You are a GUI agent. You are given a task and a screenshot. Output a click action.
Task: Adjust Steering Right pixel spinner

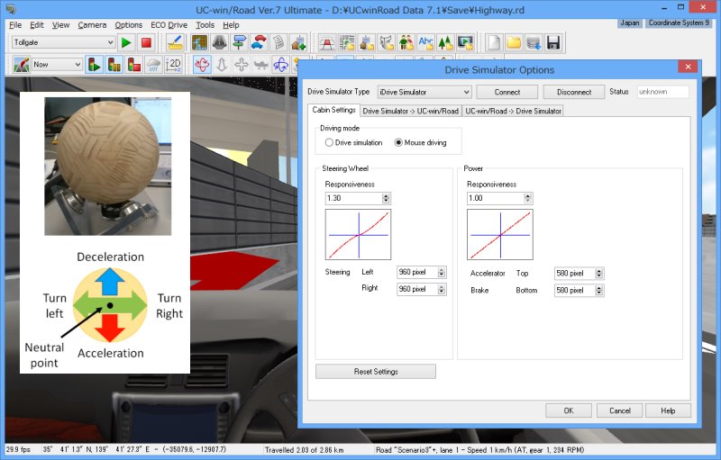[x=442, y=289]
